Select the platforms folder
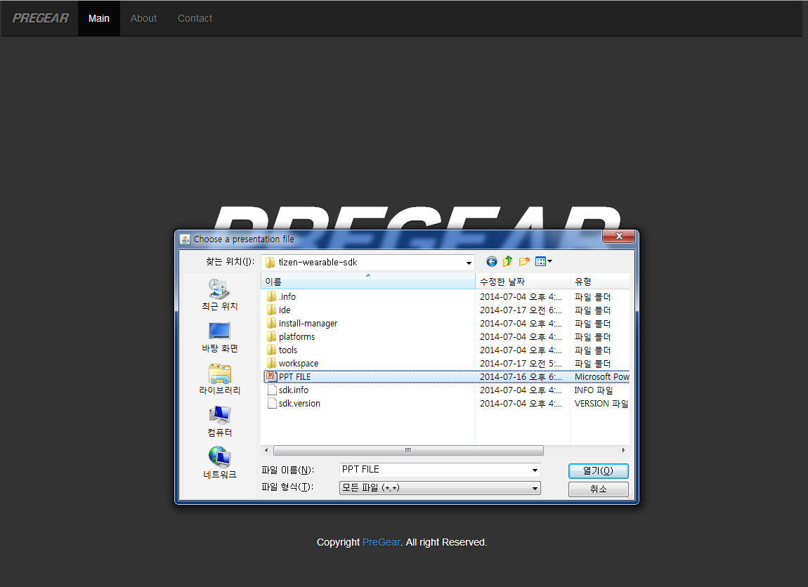The height and width of the screenshot is (587, 808). click(x=291, y=337)
